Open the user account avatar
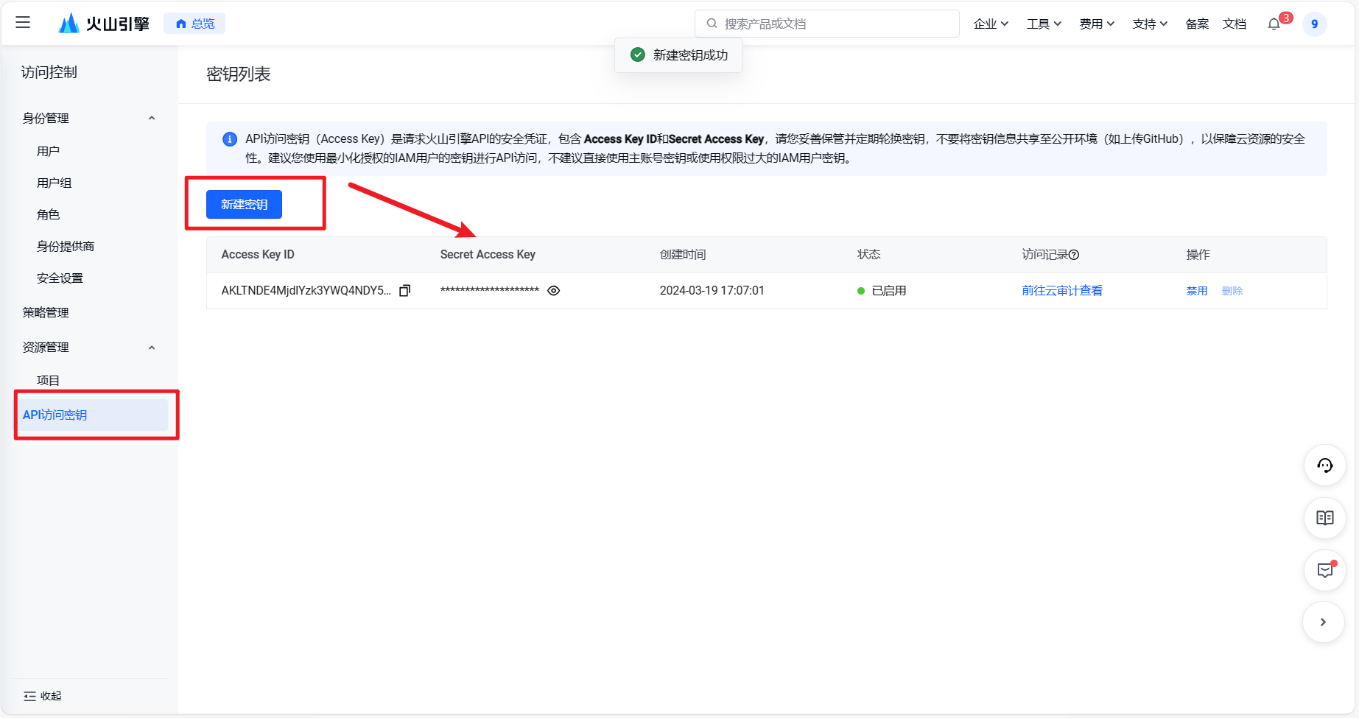The height and width of the screenshot is (718, 1359). pyautogui.click(x=1314, y=24)
